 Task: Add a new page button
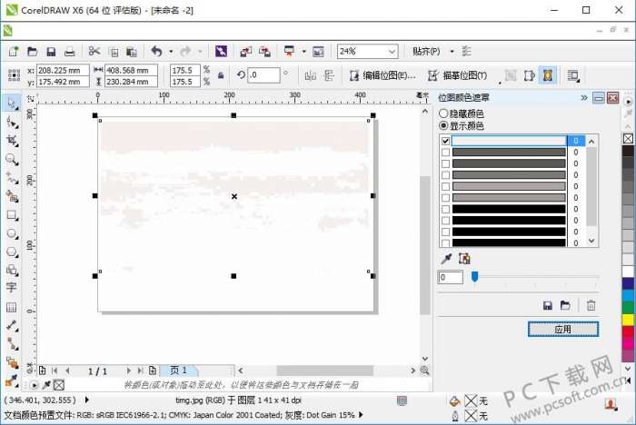pyautogui.click(x=42, y=371)
